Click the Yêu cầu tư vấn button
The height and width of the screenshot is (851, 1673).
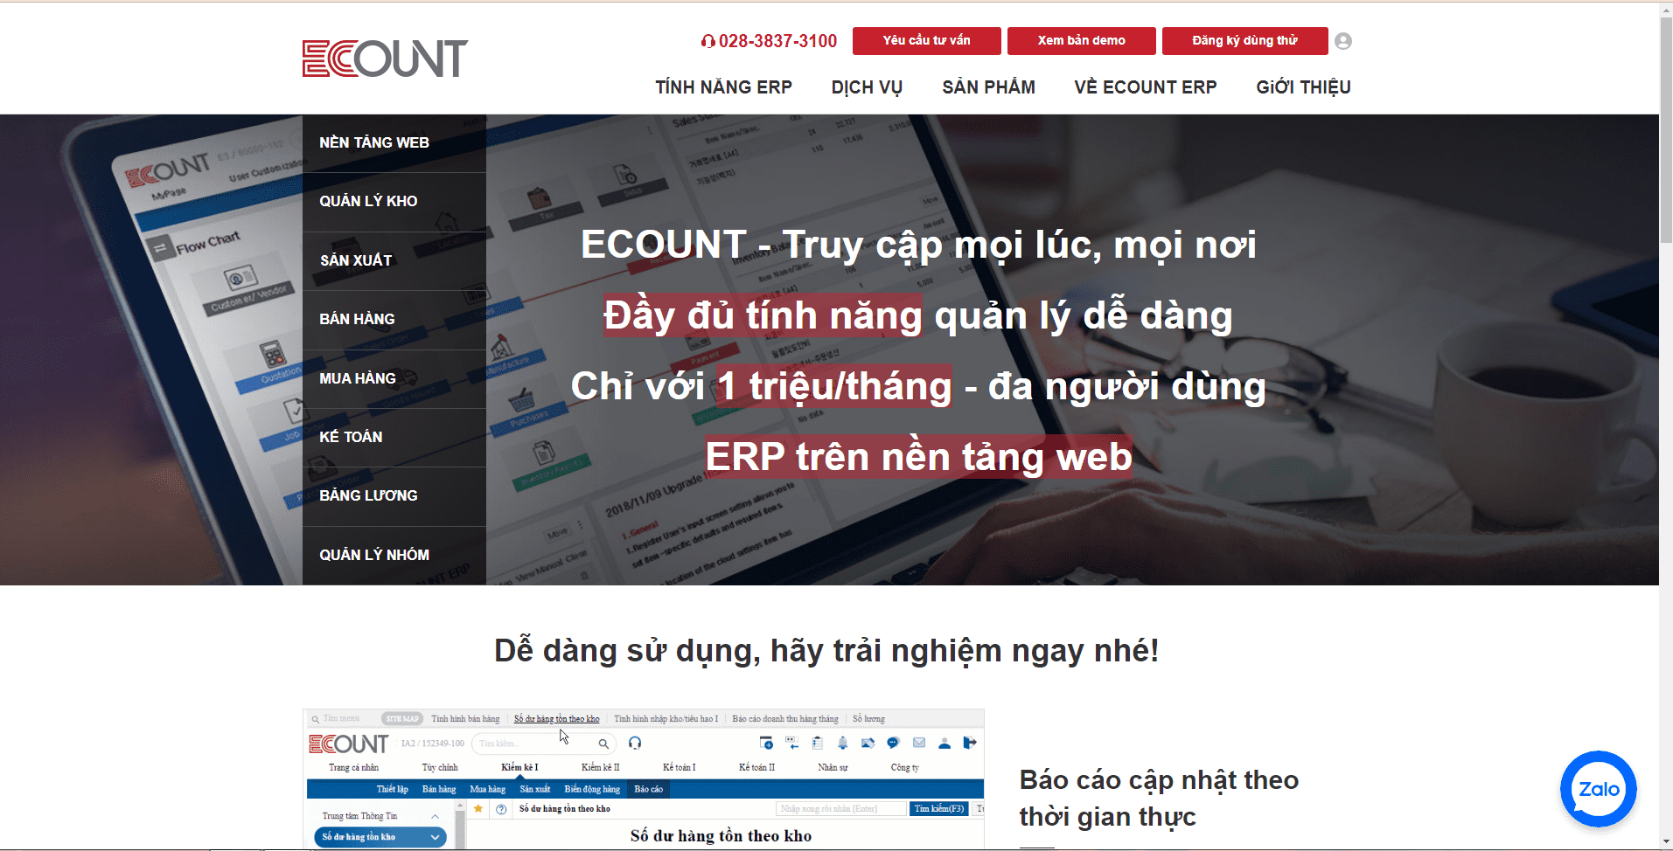pos(926,41)
